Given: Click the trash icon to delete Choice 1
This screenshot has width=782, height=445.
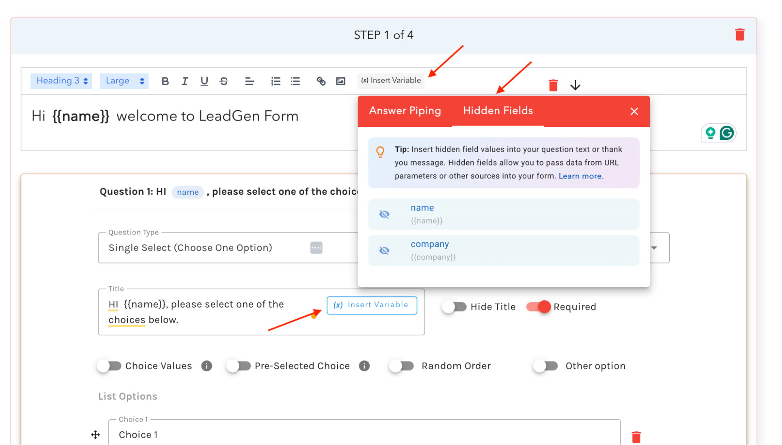Looking at the screenshot, I should 636,437.
